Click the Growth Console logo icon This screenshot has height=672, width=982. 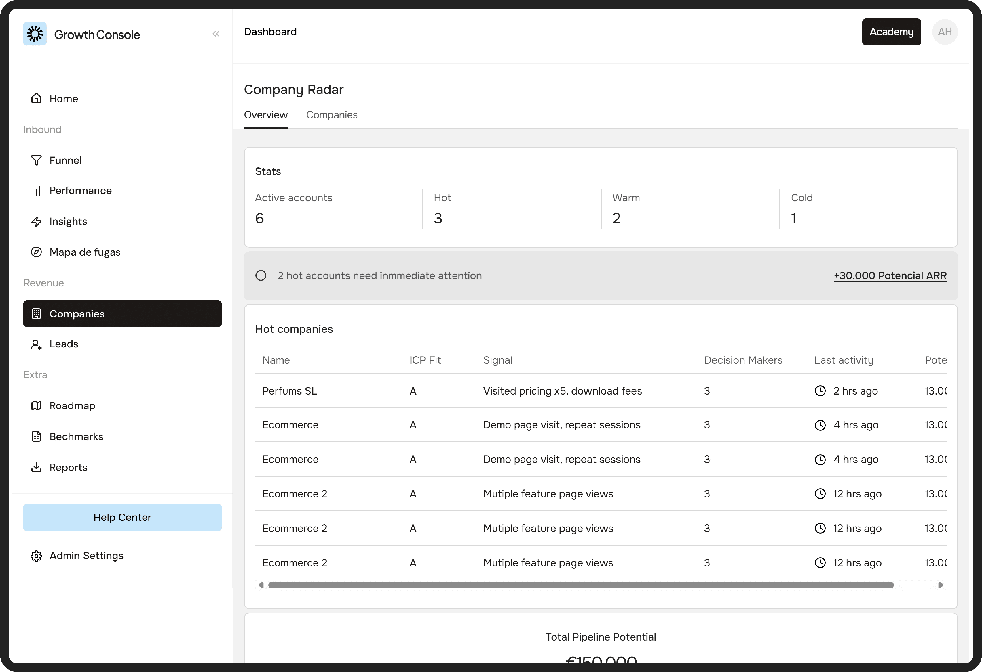tap(35, 34)
